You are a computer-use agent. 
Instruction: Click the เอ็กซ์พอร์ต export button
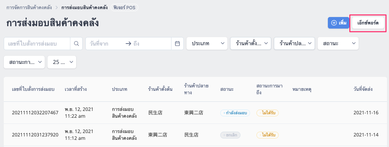[x=368, y=23]
